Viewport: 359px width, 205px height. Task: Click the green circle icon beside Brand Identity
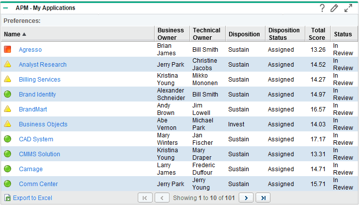(x=7, y=95)
